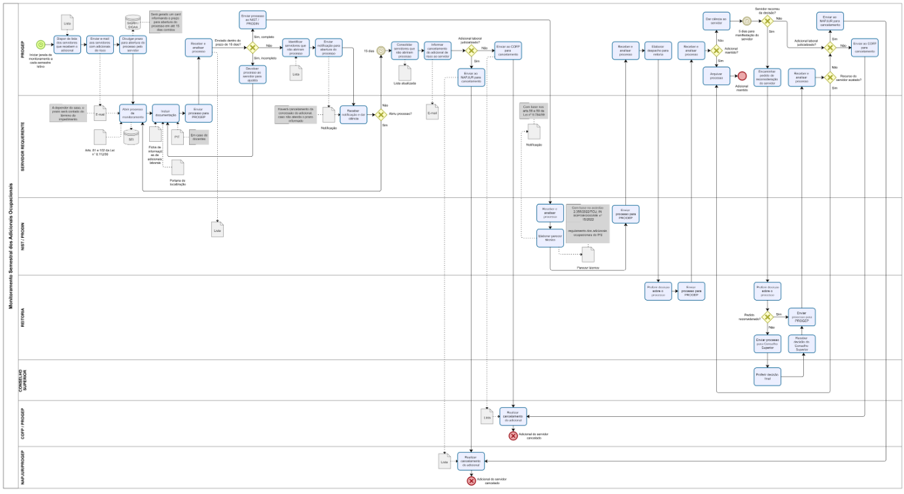904x494 pixels.
Task: Select the 'SERVIDOR REQUERENTE' lane header
Action: [23, 145]
